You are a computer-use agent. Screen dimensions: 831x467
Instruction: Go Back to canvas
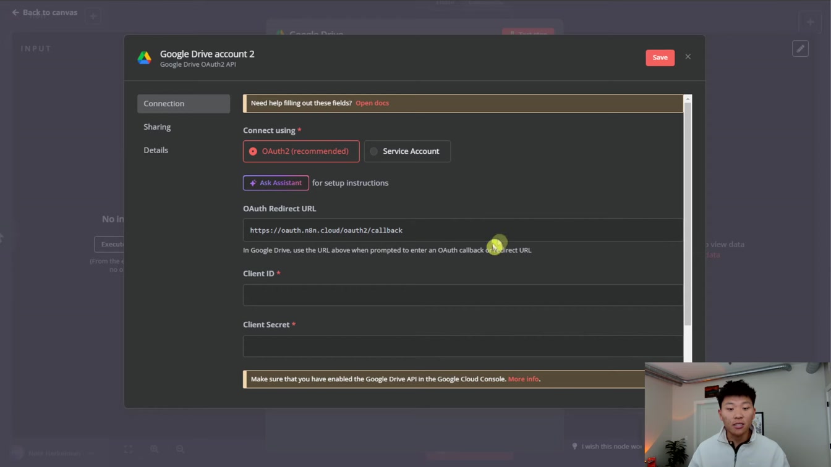pos(45,12)
